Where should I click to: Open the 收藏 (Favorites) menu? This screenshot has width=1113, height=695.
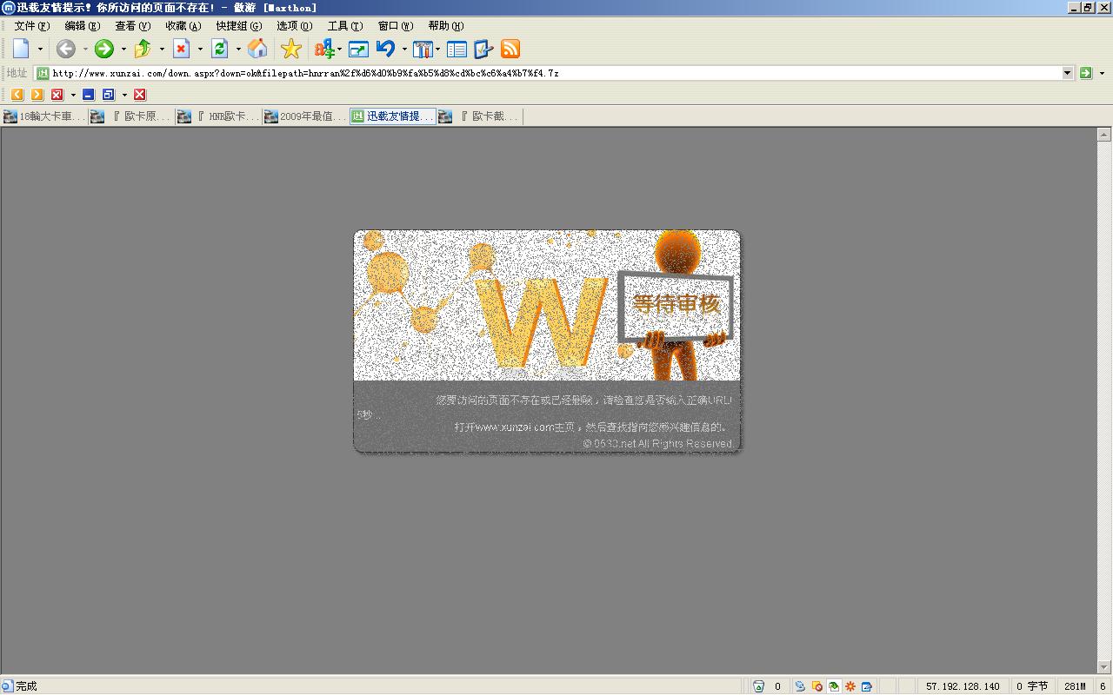183,26
